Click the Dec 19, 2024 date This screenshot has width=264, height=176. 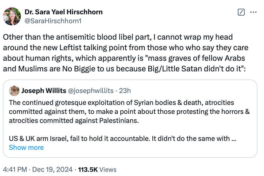54,169
